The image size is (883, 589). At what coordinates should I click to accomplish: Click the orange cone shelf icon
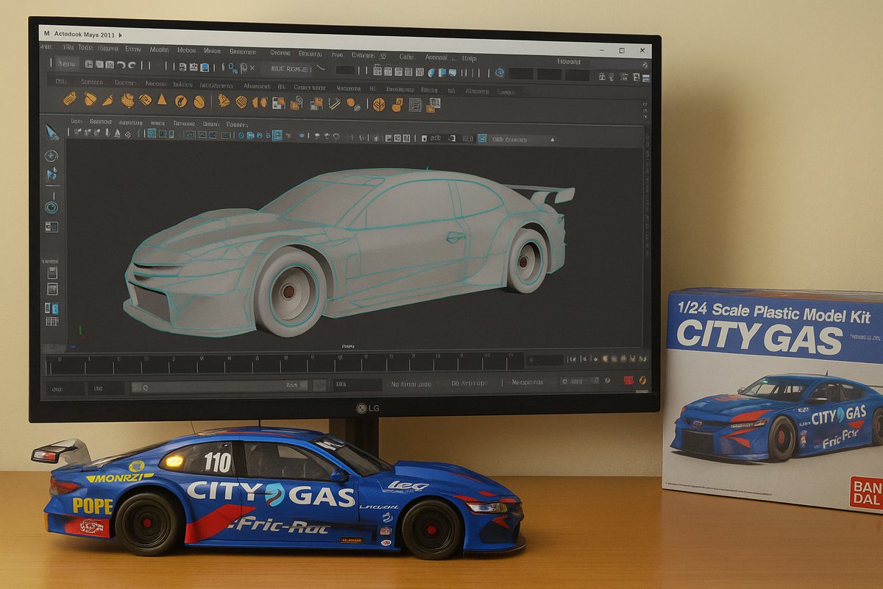click(162, 99)
